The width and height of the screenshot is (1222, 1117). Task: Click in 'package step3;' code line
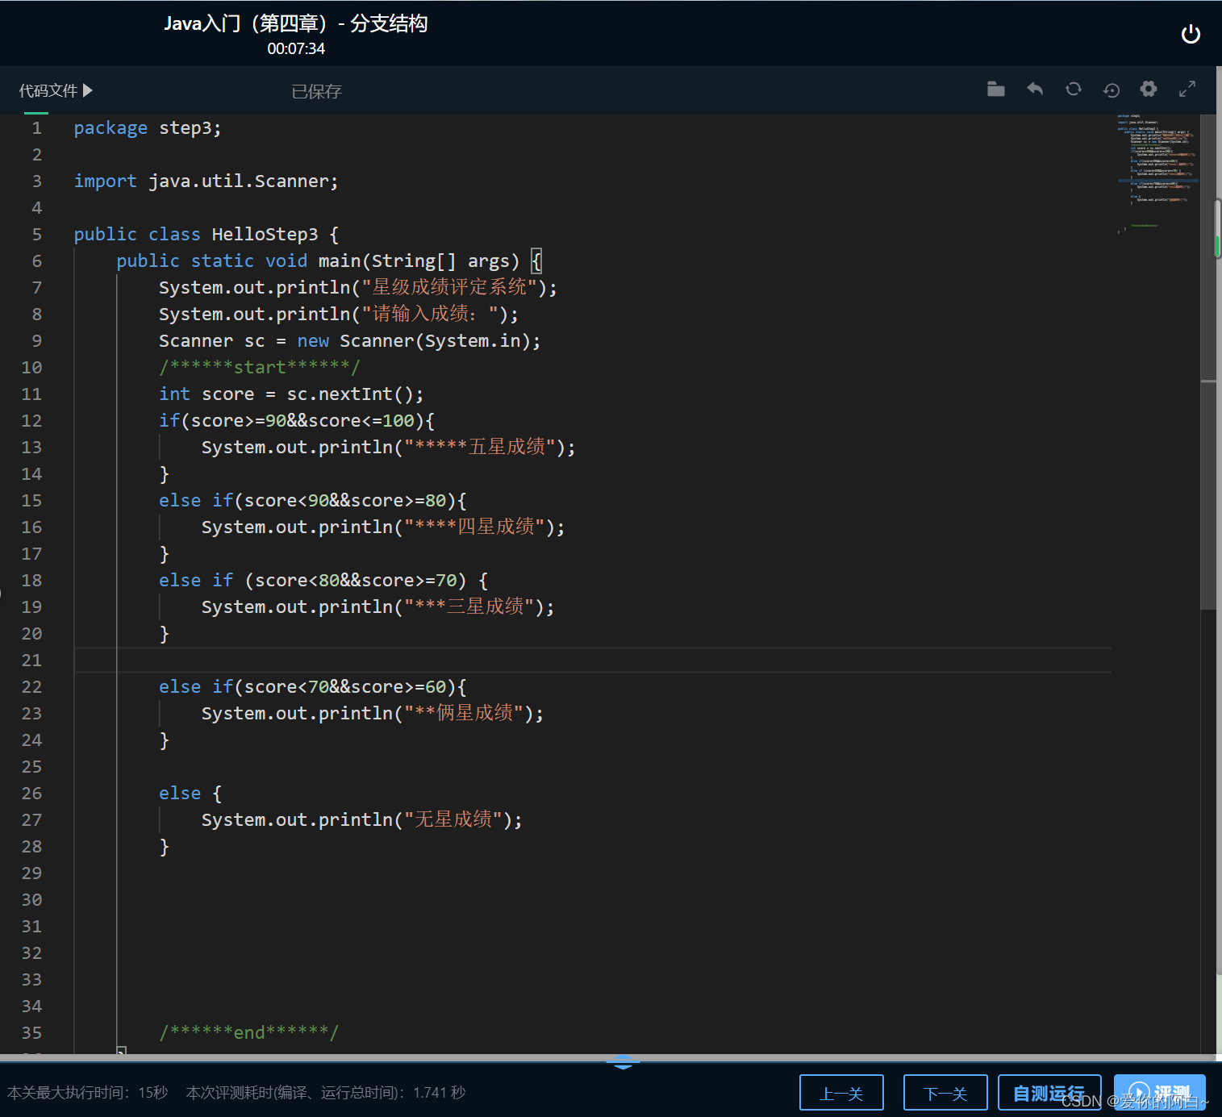tap(148, 127)
